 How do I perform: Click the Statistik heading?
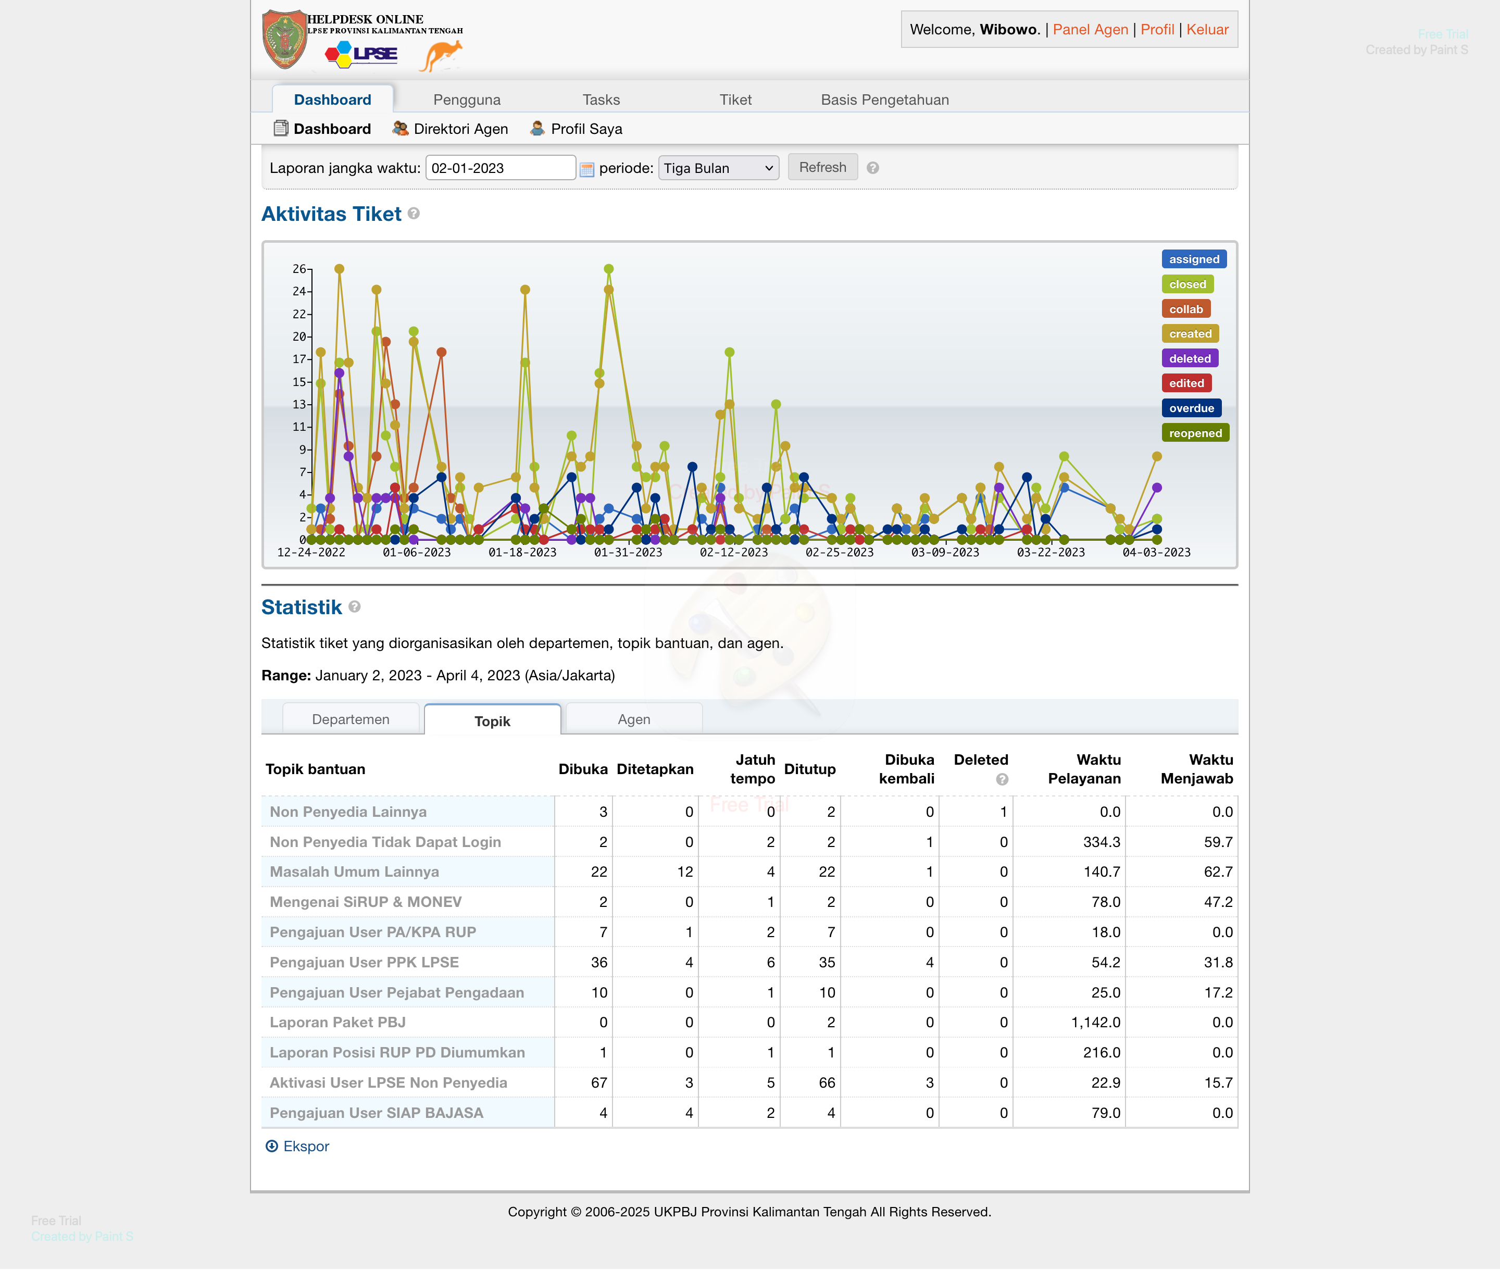(302, 607)
